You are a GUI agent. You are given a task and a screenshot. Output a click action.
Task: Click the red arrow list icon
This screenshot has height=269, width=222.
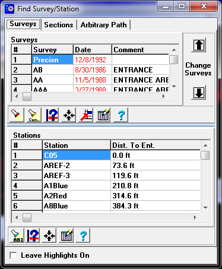[86, 115]
